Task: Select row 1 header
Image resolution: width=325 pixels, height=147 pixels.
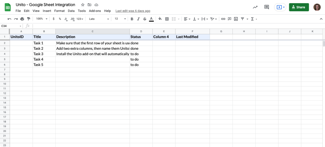Action: [5, 37]
